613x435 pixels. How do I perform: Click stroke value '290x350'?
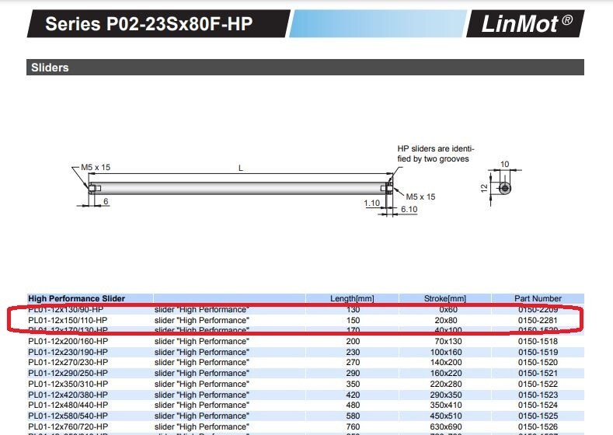(446, 395)
